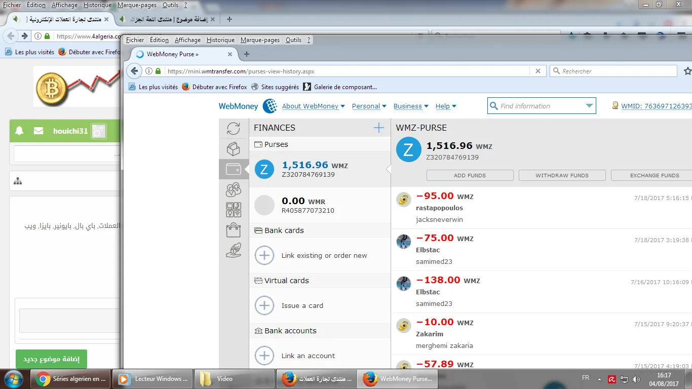Click the refresh icon in WebMoney sidebar
This screenshot has height=389, width=692.
tap(234, 129)
